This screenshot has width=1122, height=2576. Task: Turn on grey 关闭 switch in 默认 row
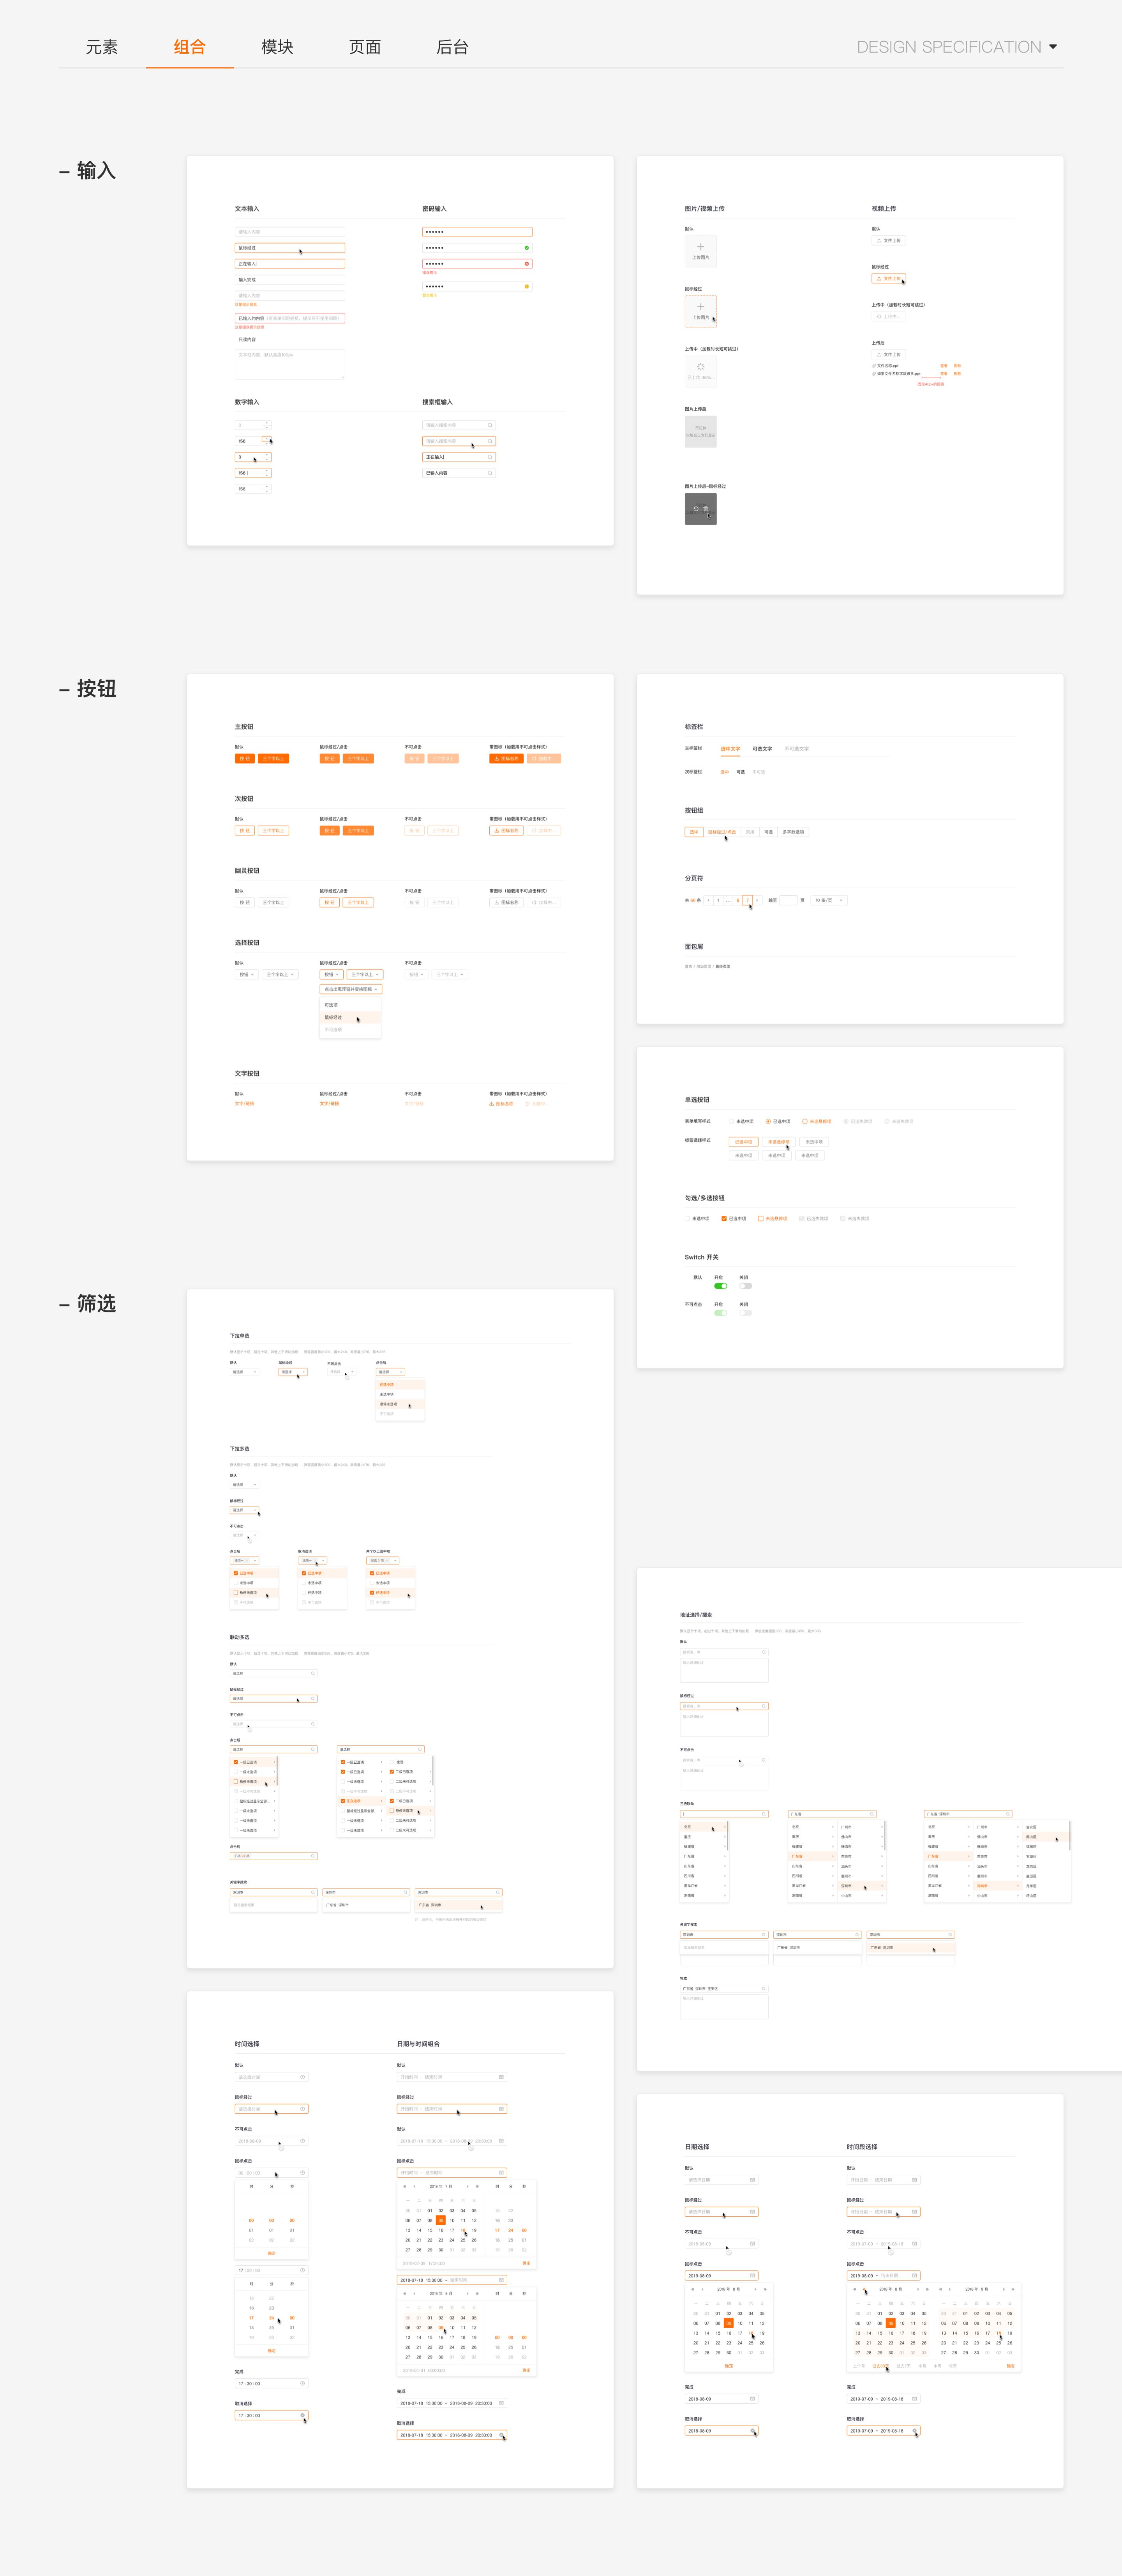(745, 1286)
